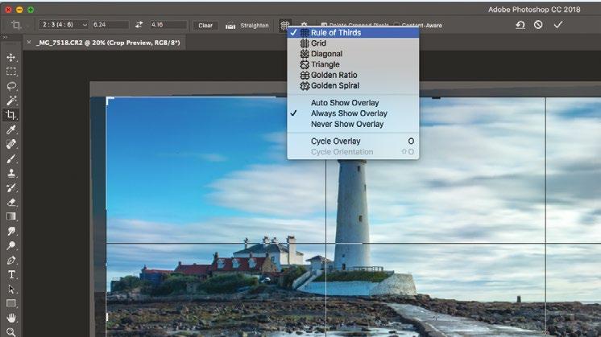This screenshot has width=601, height=337.
Task: Select the Type tool
Action: pos(10,274)
